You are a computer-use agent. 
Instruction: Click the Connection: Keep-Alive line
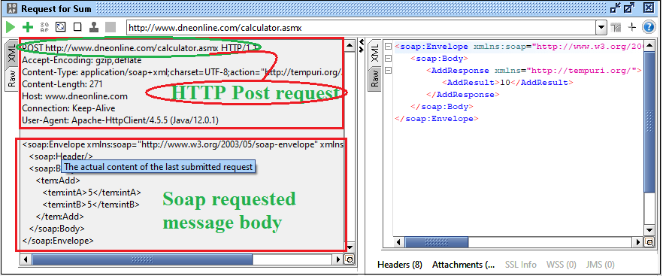click(x=68, y=108)
